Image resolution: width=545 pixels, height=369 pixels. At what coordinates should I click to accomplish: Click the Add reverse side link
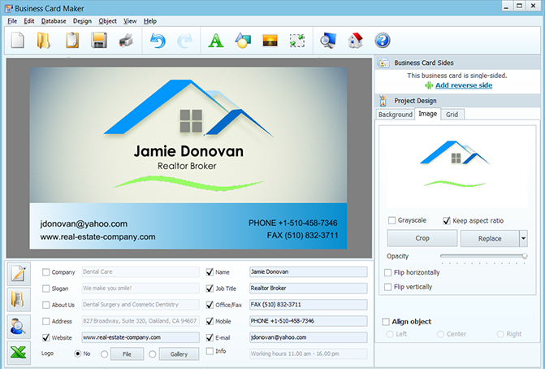coord(464,85)
